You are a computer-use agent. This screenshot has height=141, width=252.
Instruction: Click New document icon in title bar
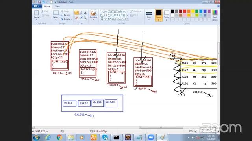click(x=52, y=2)
